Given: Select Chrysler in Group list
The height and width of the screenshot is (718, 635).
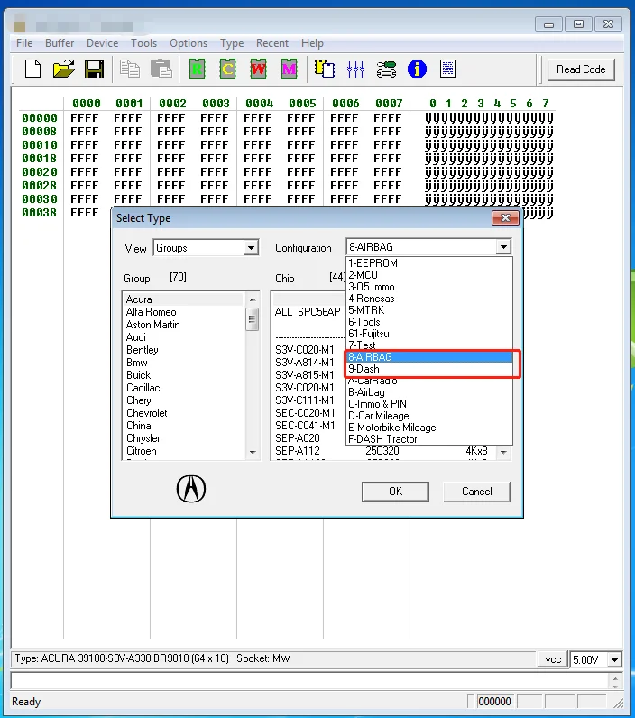Looking at the screenshot, I should 183,438.
